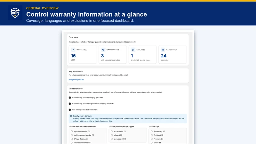The width and height of the screenshot is (256, 144).
Task: Click the Exclude manufacturers / vendors label
Action: [82, 126]
